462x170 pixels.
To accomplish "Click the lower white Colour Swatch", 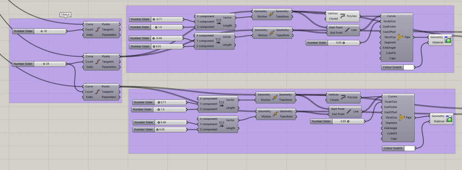I will point(409,148).
